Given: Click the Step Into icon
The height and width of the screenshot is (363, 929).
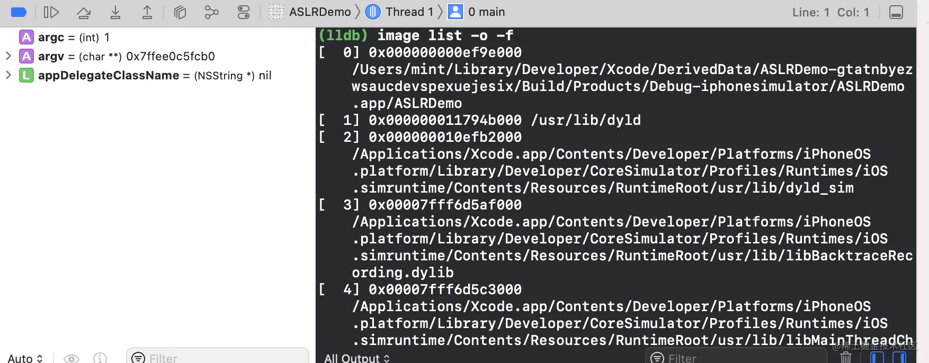Looking at the screenshot, I should [x=115, y=12].
